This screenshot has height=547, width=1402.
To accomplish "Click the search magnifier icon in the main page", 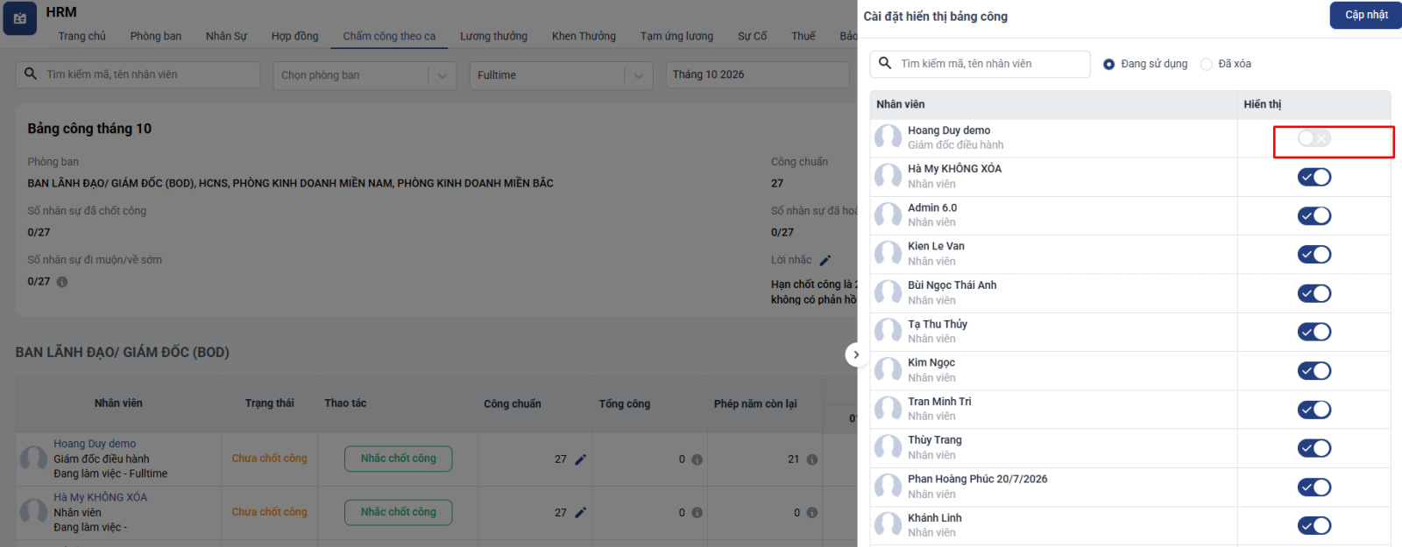I will coord(31,74).
